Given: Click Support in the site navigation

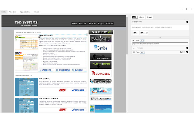Looking at the screenshot, I should click(x=101, y=24).
